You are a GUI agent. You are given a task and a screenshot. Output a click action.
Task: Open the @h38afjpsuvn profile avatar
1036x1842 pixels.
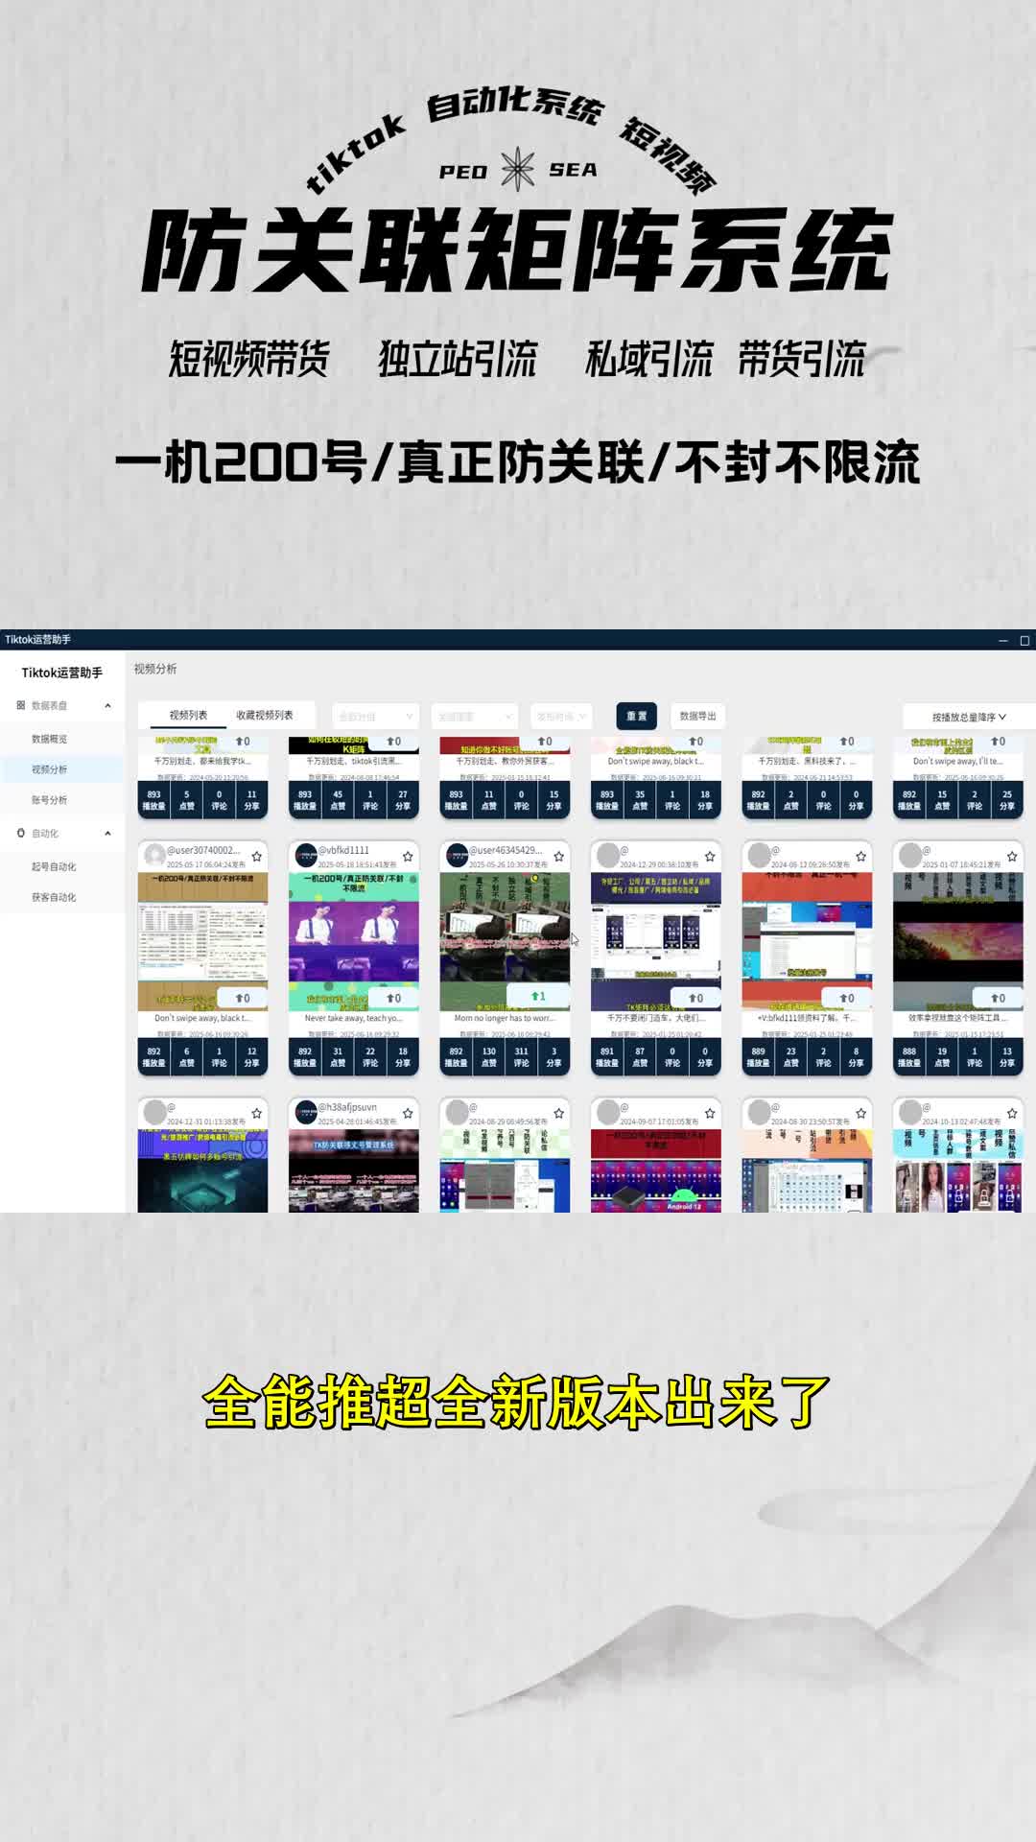pos(306,1112)
